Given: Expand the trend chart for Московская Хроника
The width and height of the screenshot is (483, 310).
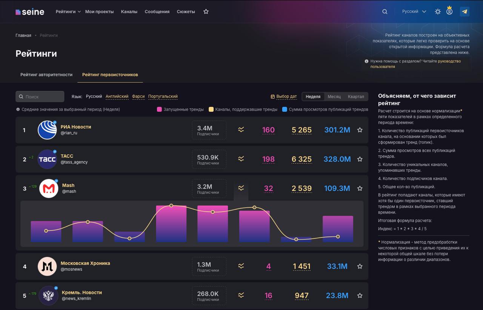Looking at the screenshot, I should [241, 266].
